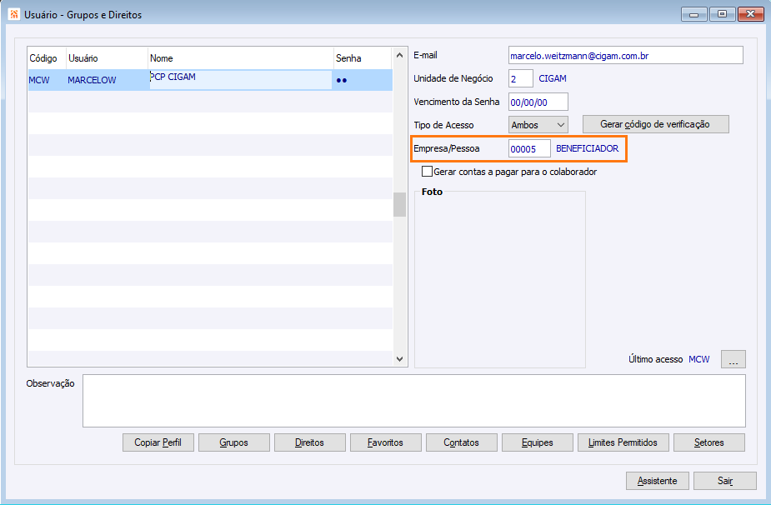Minimize the Usuário window
The height and width of the screenshot is (505, 771).
(x=693, y=14)
